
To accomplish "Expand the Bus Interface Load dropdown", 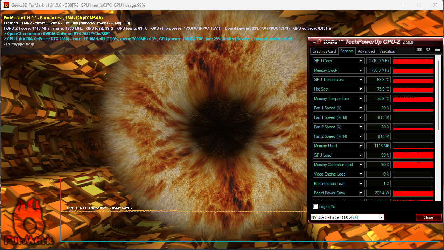I will (x=361, y=184).
